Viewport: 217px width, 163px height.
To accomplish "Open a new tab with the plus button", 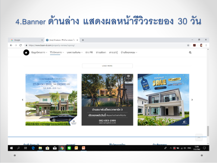I will click(83, 40).
